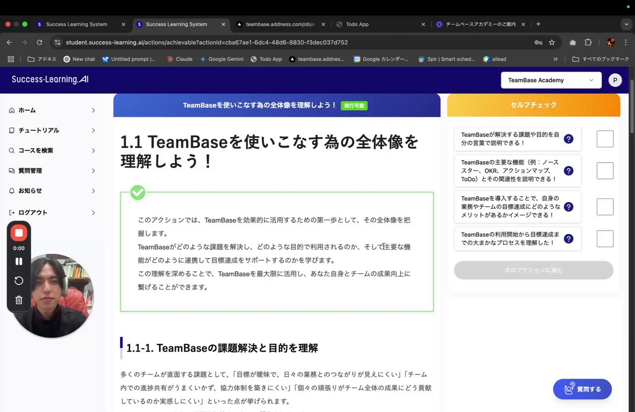Open the New chat bookmark
Image resolution: width=635 pixels, height=412 pixels.
[x=79, y=59]
